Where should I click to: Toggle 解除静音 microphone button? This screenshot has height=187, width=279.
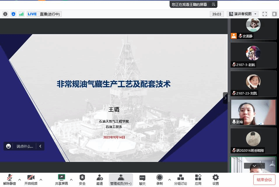coord(10,180)
